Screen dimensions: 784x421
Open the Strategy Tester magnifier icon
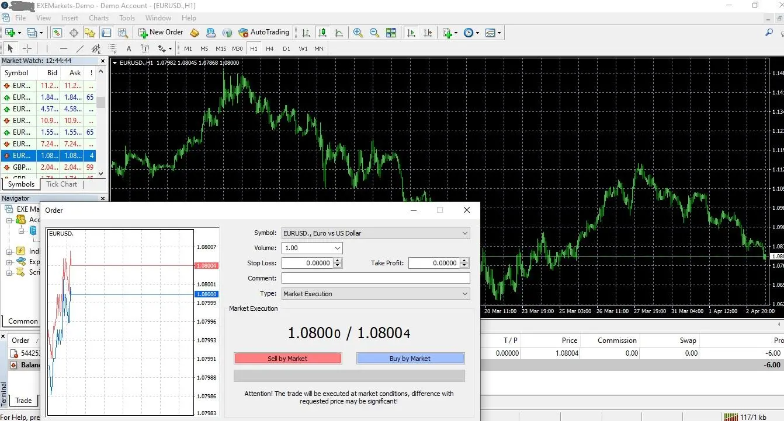[122, 33]
